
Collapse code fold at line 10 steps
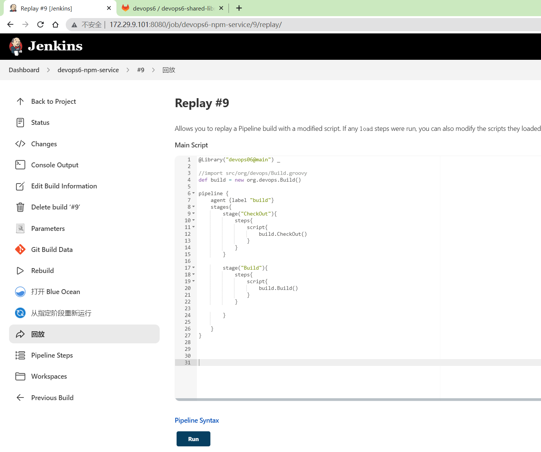[193, 220]
